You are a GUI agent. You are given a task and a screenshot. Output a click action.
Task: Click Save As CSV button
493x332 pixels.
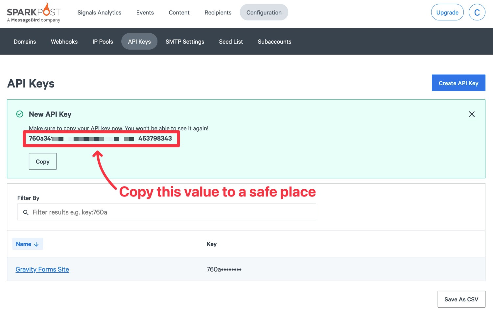pyautogui.click(x=461, y=299)
